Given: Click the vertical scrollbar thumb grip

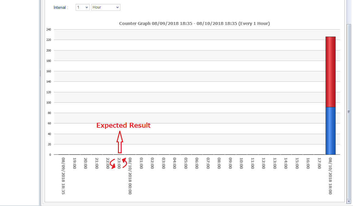Looking at the screenshot, I should [349, 112].
